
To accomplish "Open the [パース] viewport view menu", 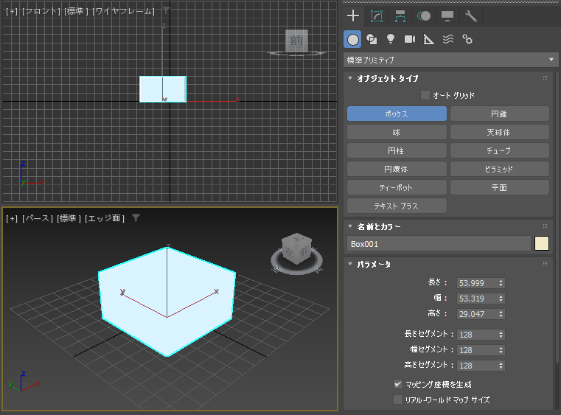I will (x=37, y=218).
